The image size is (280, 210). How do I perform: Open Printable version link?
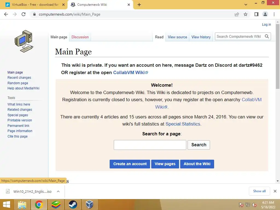click(20, 120)
